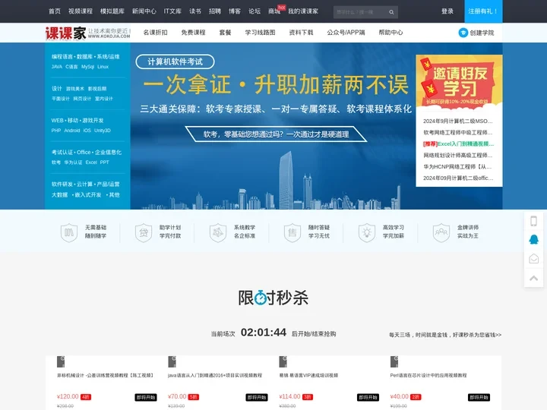Click the 华为认证 subcategory link
This screenshot has height=410, width=547.
(x=73, y=162)
